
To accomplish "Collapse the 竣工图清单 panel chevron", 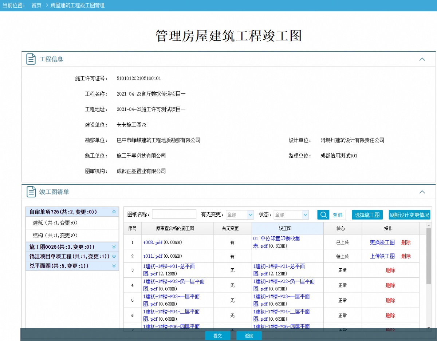I will coord(422,192).
